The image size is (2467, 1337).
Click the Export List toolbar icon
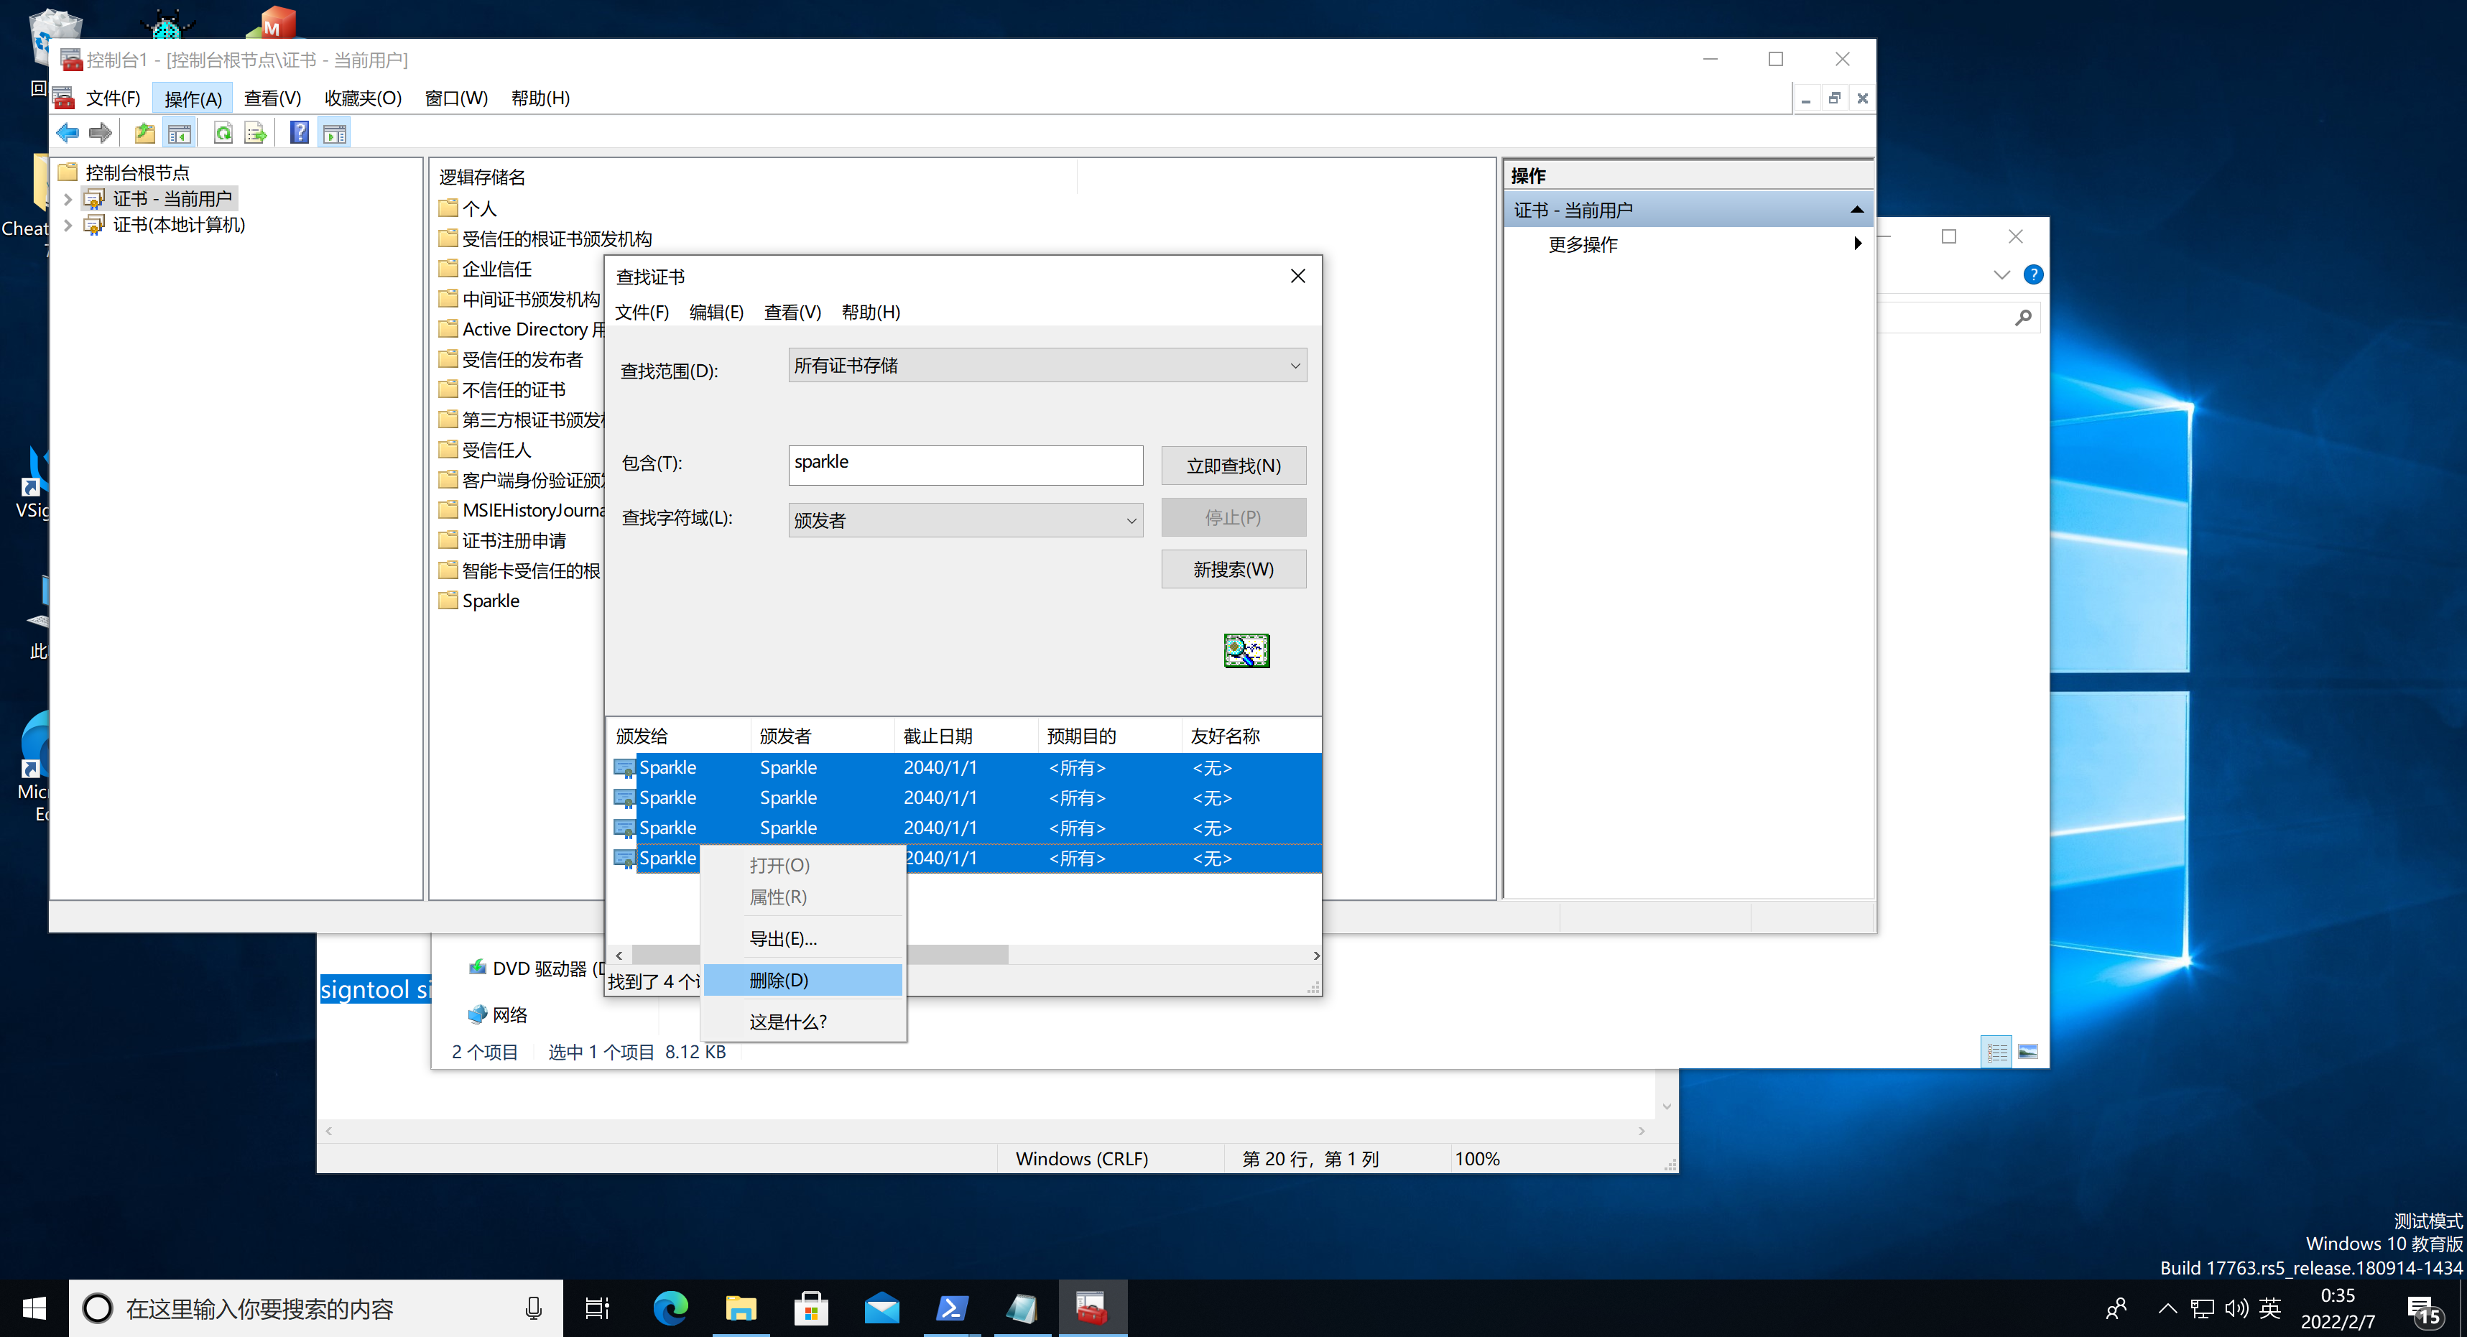255,133
